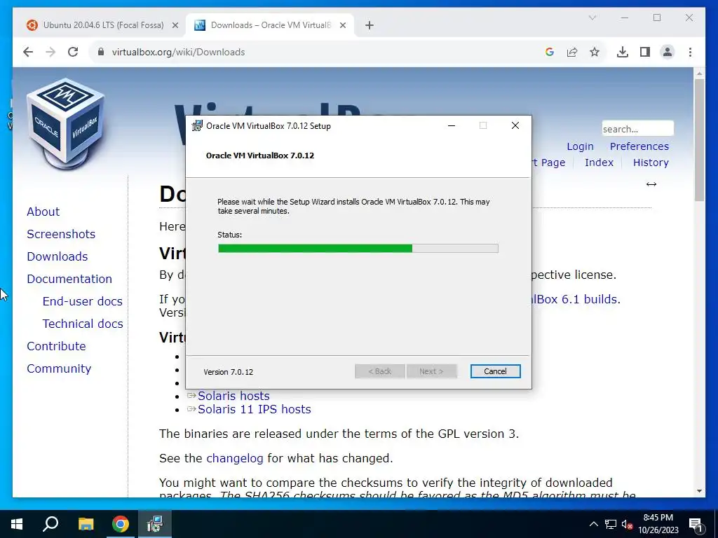Open the Downloads sidebar link
718x538 pixels.
tap(57, 256)
